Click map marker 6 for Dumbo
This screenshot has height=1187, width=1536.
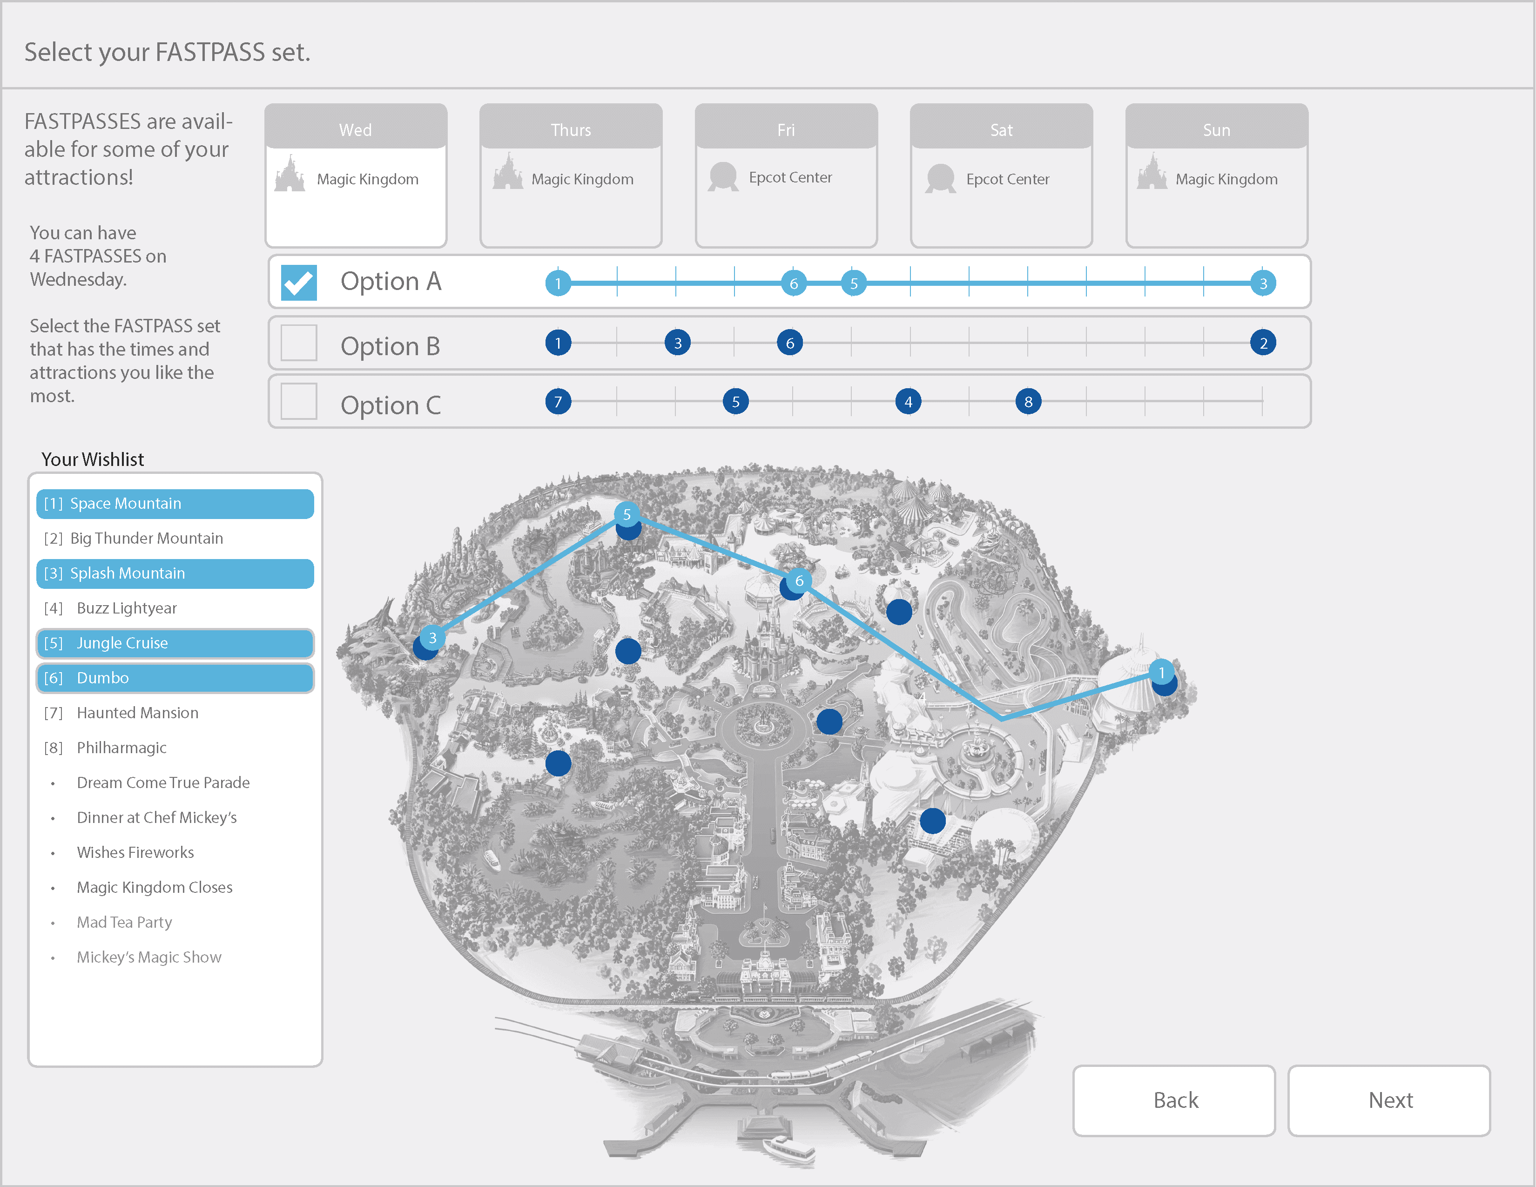tap(799, 581)
